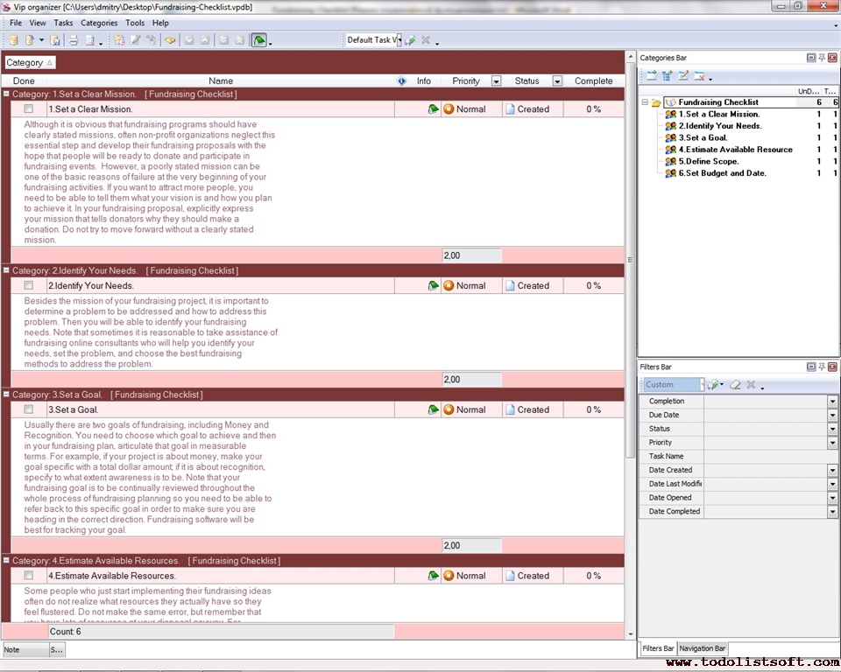Open the Categories menu

tap(98, 23)
